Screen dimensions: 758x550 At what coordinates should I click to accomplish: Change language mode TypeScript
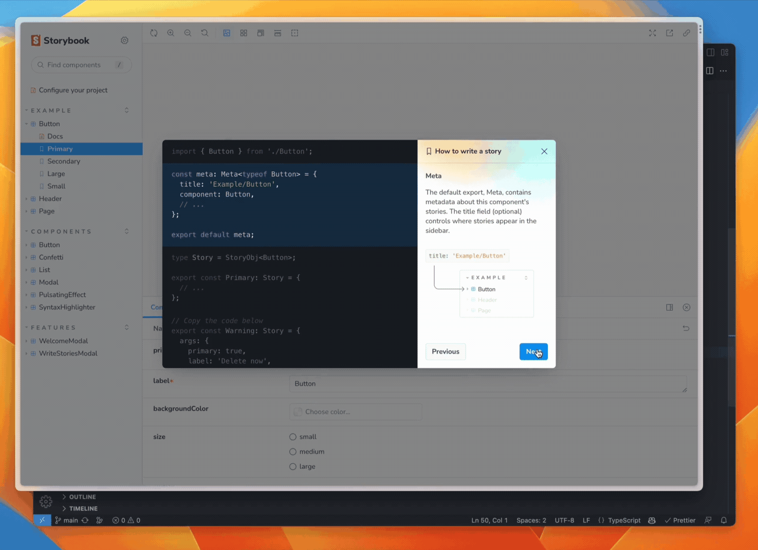click(x=624, y=520)
